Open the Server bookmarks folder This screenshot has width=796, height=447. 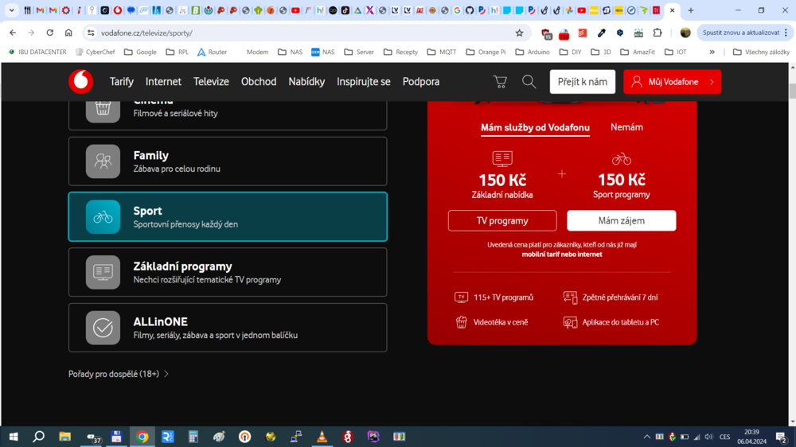click(359, 52)
